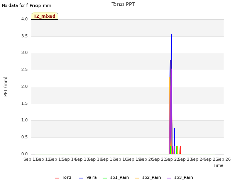247x185 pixels.
Task: Click the 2.0 y-axis tick label
Action: (x=24, y=86)
